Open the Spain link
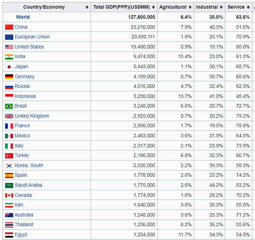This screenshot has width=255, height=240. 21,175
